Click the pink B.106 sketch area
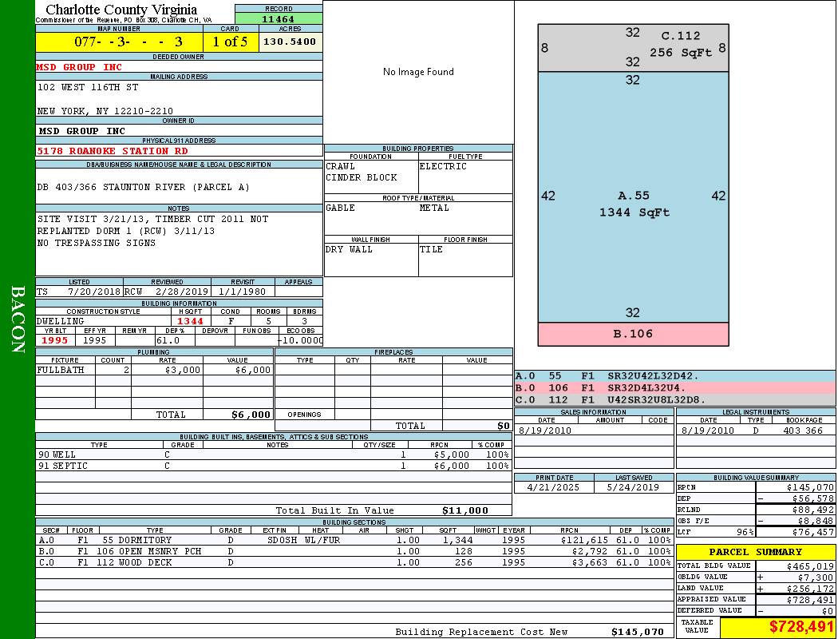This screenshot has width=838, height=639. click(x=634, y=334)
